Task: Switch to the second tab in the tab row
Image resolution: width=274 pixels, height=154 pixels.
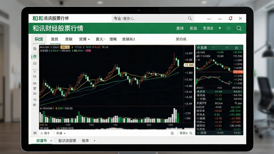Action: [x=55, y=39]
